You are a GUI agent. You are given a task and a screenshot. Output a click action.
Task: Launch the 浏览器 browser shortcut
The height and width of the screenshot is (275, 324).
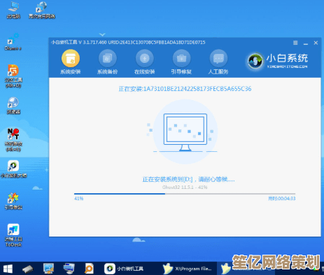(x=13, y=106)
